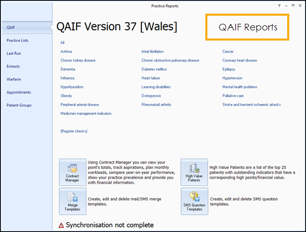Click the [Register checks] link
Image resolution: width=306 pixels, height=232 pixels.
coord(74,131)
